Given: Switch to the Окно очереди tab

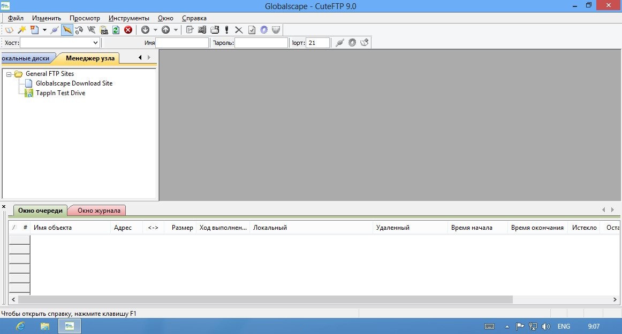Looking at the screenshot, I should pyautogui.click(x=40, y=211).
